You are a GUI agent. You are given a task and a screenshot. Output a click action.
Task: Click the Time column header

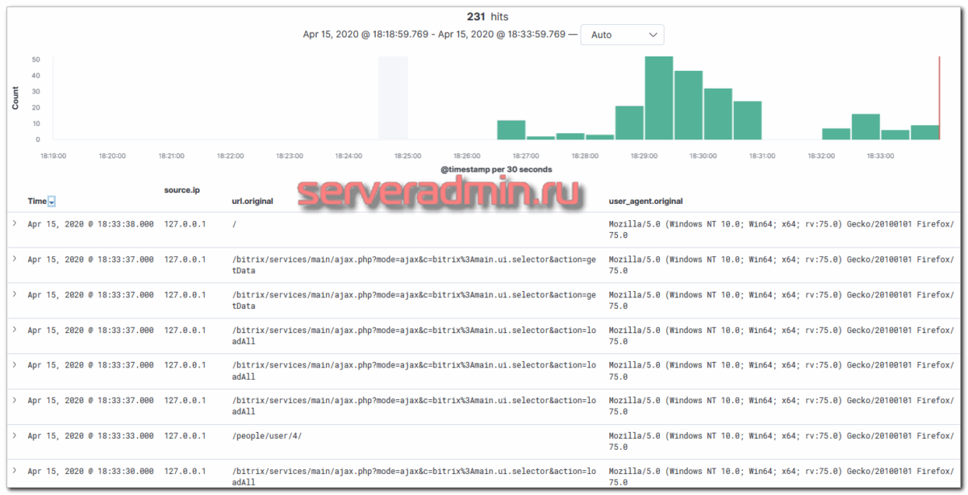[x=36, y=202]
